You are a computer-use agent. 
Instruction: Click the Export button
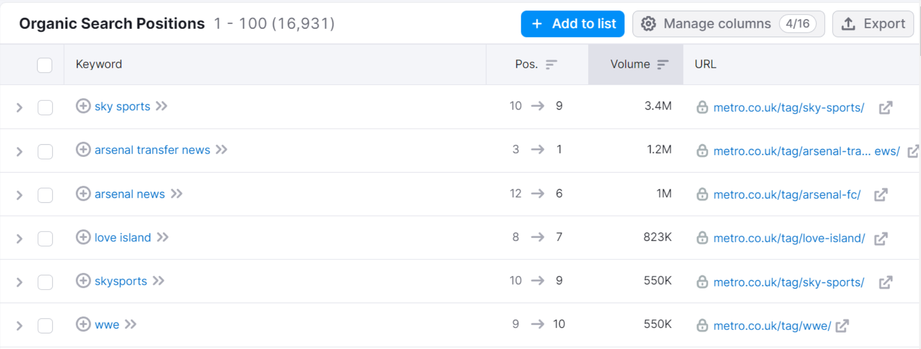(873, 24)
